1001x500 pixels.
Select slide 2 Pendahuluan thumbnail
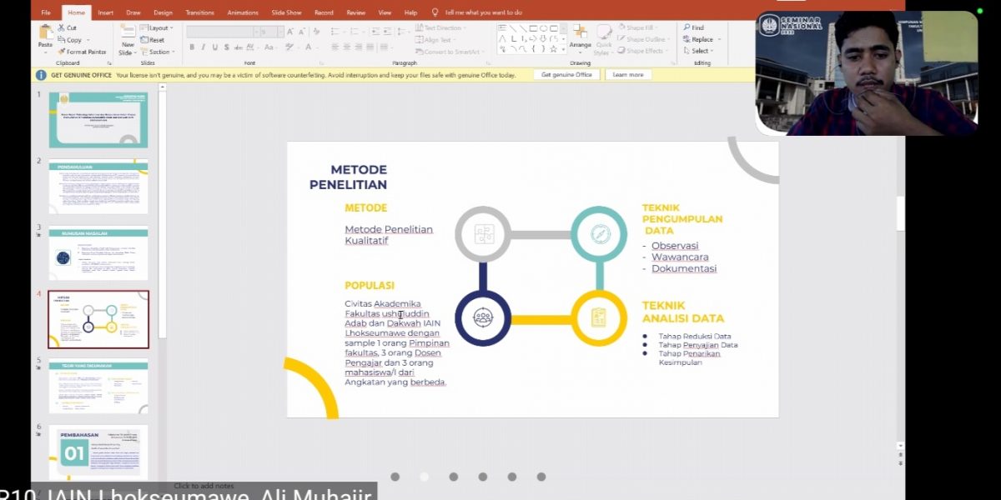(98, 187)
